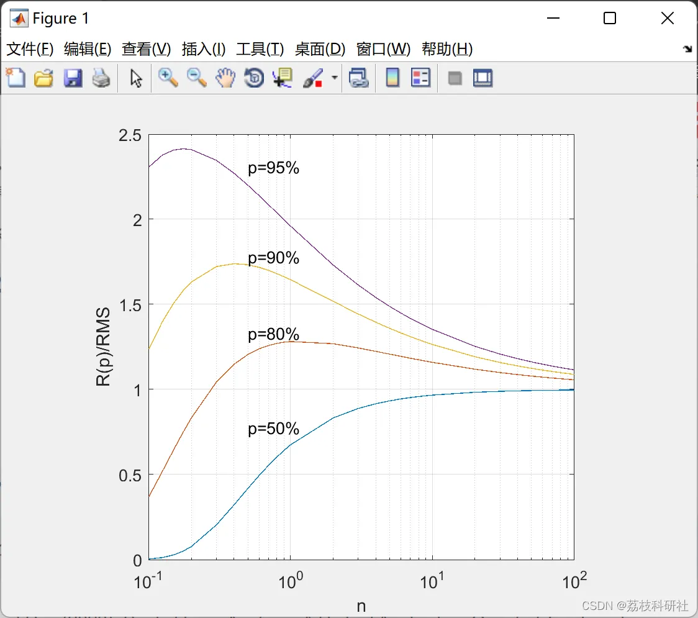Image resolution: width=698 pixels, height=618 pixels.
Task: Expand the Brush color dropdown arrow
Action: 334,78
